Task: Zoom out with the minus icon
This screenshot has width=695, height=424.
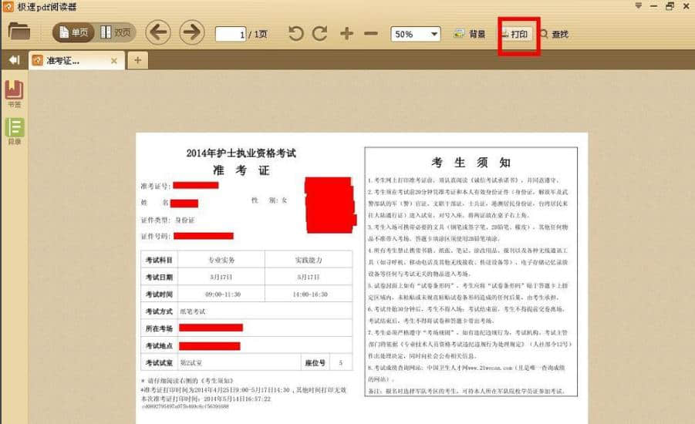Action: [x=370, y=33]
